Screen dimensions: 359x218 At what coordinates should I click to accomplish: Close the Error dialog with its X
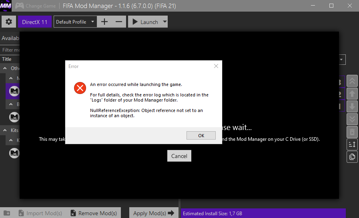(x=216, y=66)
